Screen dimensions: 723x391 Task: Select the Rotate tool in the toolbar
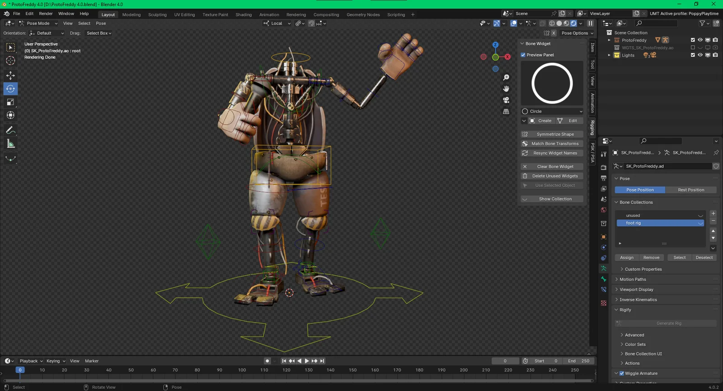click(x=10, y=88)
